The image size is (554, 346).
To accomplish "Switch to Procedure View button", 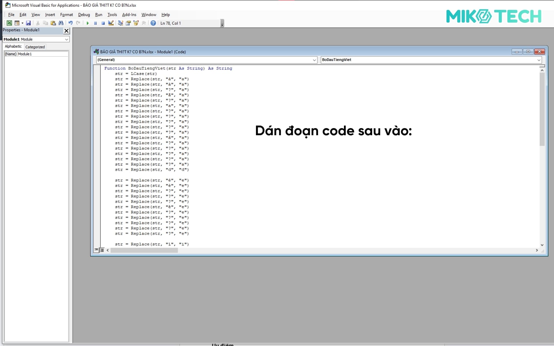I will pos(96,250).
